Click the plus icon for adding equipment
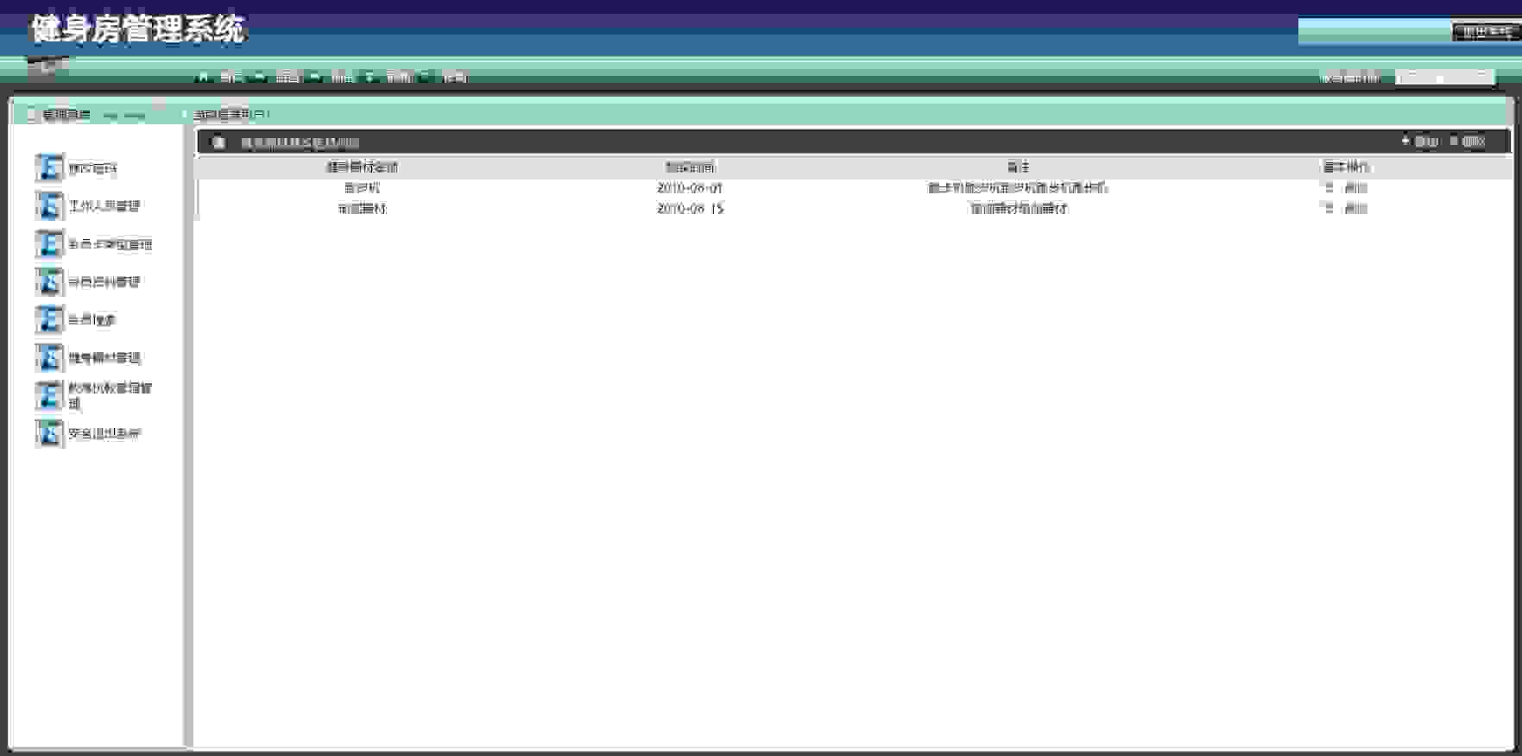1522x756 pixels. tap(1405, 141)
